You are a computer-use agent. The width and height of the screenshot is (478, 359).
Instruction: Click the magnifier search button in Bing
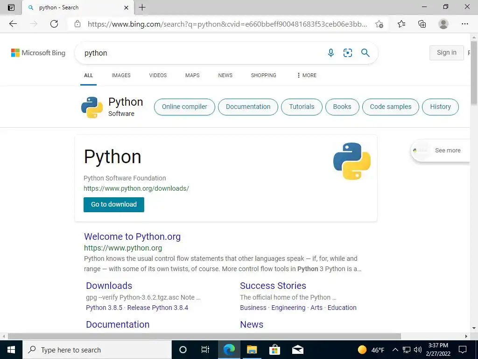[365, 53]
